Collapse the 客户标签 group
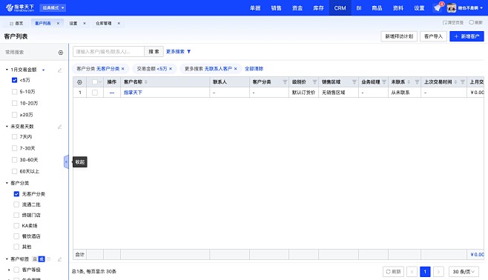The image size is (488, 280). (x=7, y=259)
